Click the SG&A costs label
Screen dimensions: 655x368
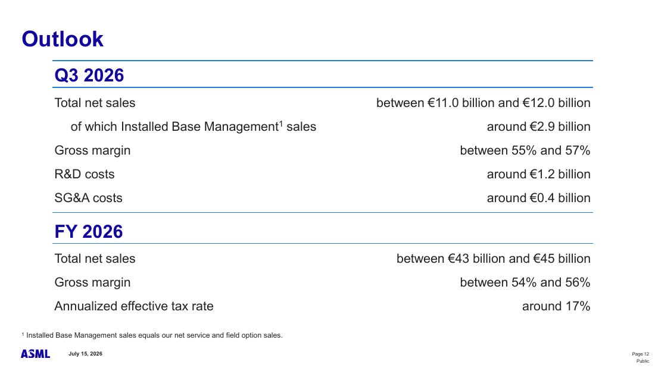coord(88,198)
